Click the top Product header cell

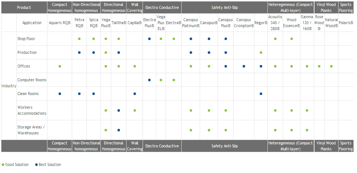pos(24,7)
